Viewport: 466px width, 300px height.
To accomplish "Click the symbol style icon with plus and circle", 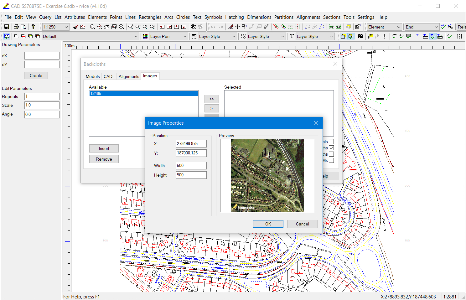I will (x=243, y=36).
